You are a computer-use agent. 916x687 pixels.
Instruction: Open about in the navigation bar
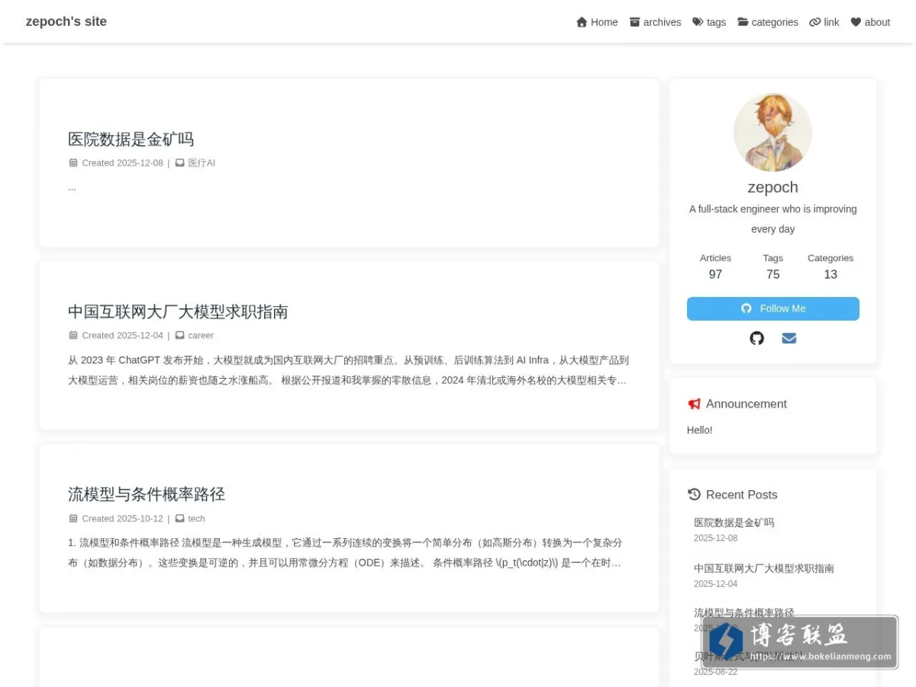(x=870, y=22)
